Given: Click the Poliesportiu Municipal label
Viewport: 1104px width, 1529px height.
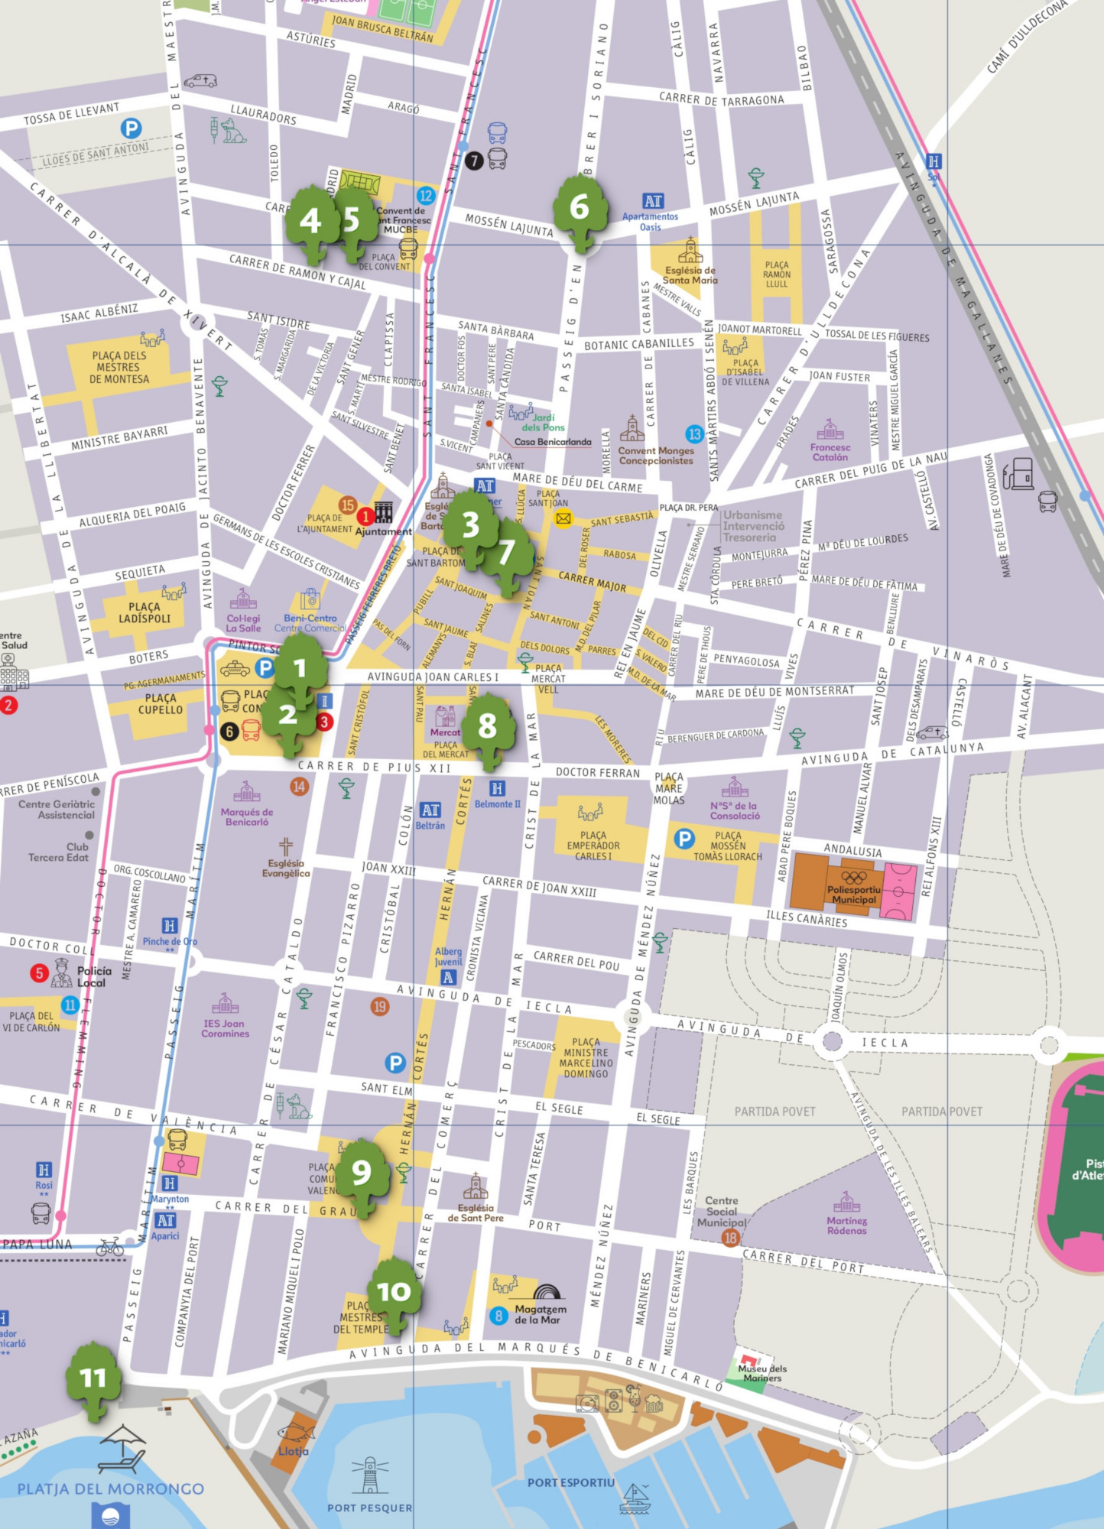Looking at the screenshot, I should click(853, 894).
